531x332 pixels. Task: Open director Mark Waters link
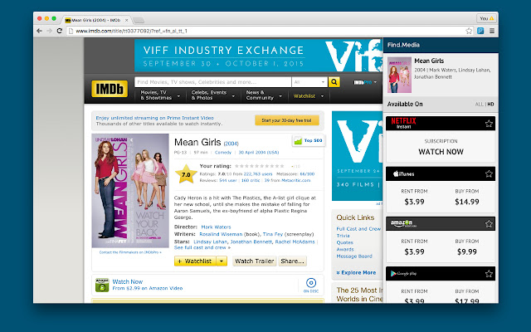pos(216,227)
